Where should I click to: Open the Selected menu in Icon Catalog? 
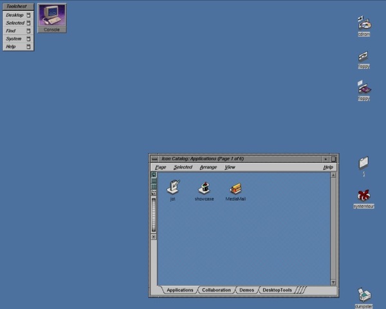(x=183, y=167)
